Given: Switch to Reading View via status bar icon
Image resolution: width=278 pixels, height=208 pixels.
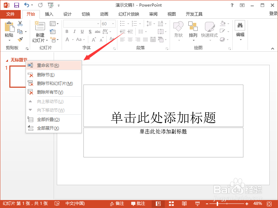Looking at the screenshot, I should click(184, 203).
